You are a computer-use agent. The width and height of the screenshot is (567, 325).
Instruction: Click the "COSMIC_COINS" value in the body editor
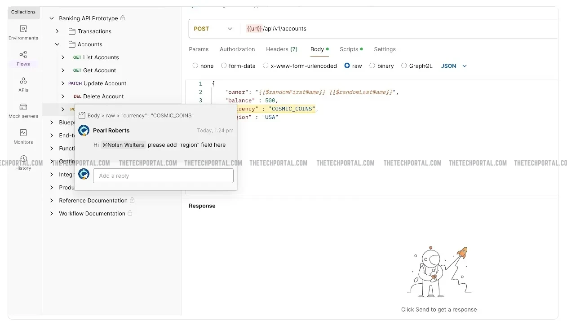coord(292,109)
